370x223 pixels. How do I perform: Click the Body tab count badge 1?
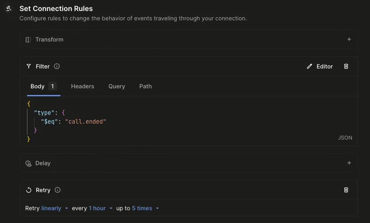pyautogui.click(x=53, y=87)
